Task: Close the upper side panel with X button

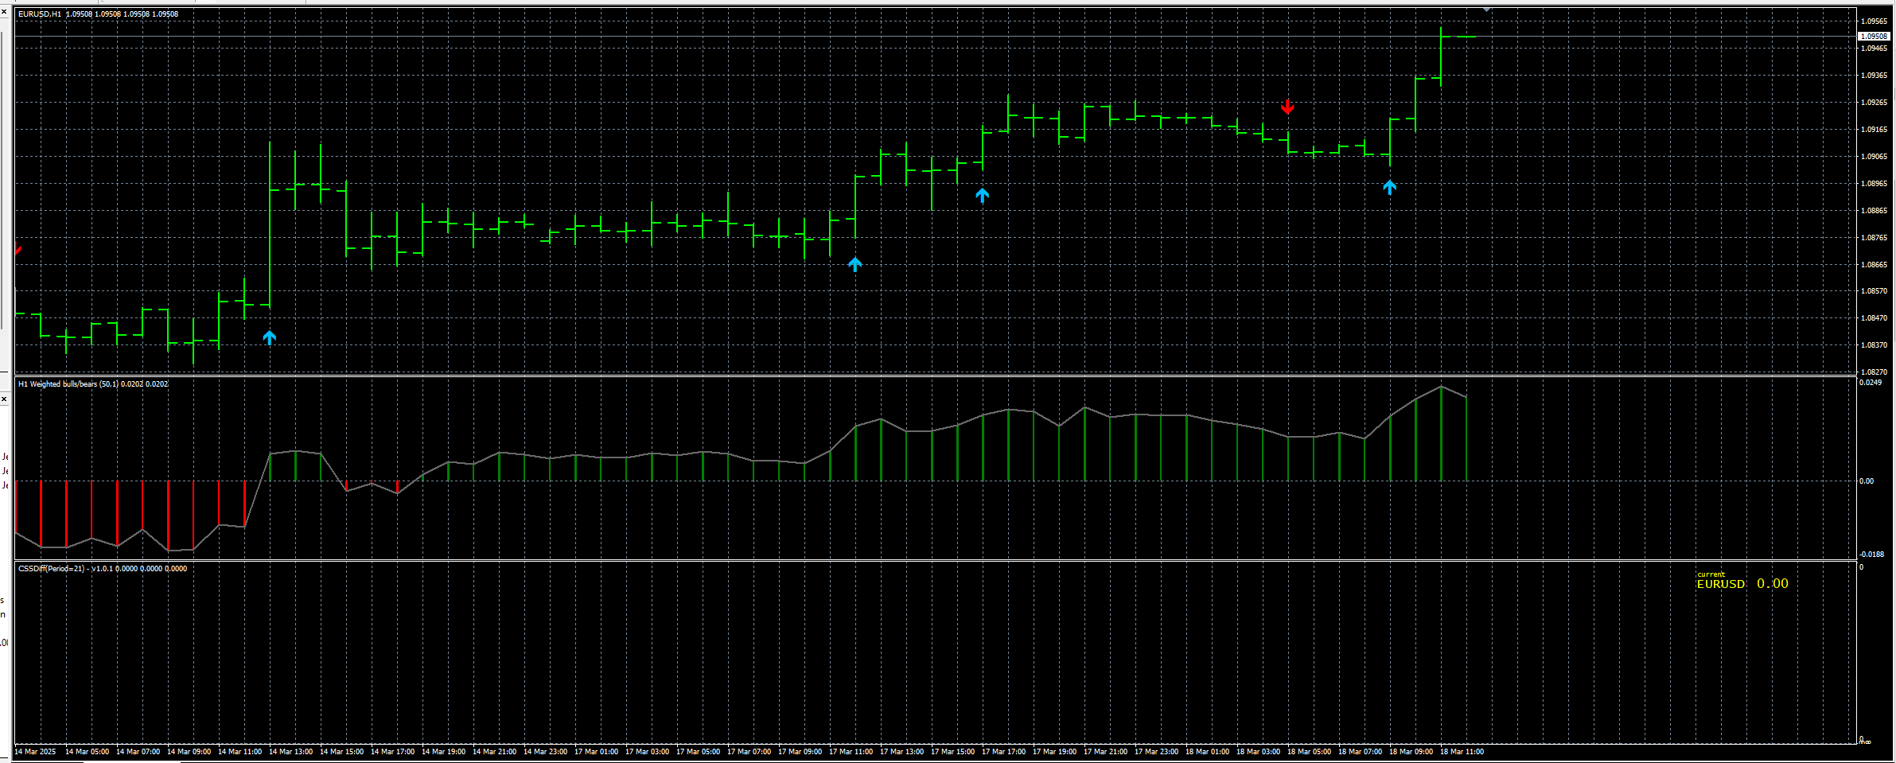Action: pyautogui.click(x=4, y=11)
